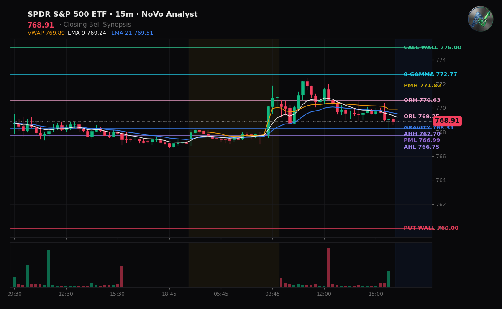Viewport: 502px width, 309px height.
Task: Click the 15:00 time axis label
Action: pos(376,294)
